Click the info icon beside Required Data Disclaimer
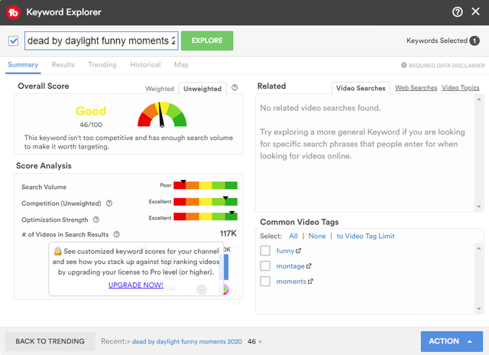The width and height of the screenshot is (489, 355). pos(404,65)
